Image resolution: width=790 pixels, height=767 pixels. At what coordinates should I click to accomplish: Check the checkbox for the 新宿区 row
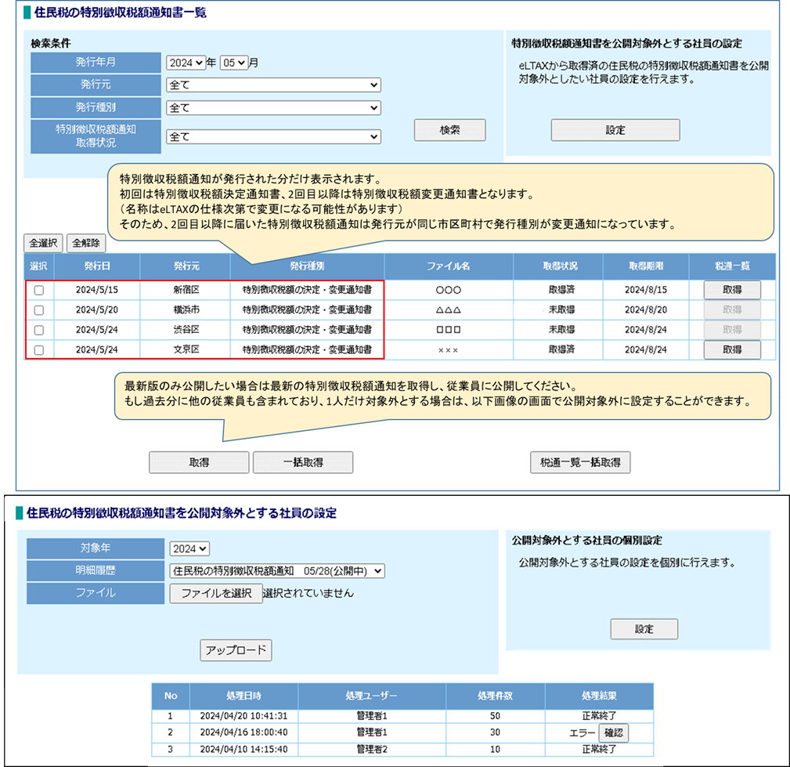[x=38, y=289]
